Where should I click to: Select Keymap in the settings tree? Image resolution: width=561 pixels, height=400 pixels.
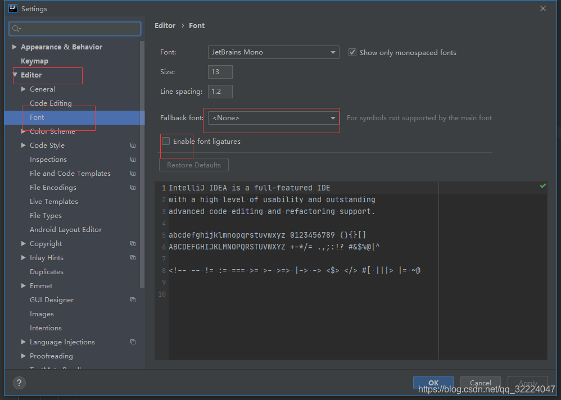pyautogui.click(x=34, y=61)
